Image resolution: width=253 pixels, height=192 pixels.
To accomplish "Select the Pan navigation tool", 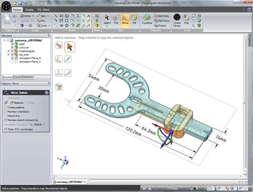I will point(41,21).
